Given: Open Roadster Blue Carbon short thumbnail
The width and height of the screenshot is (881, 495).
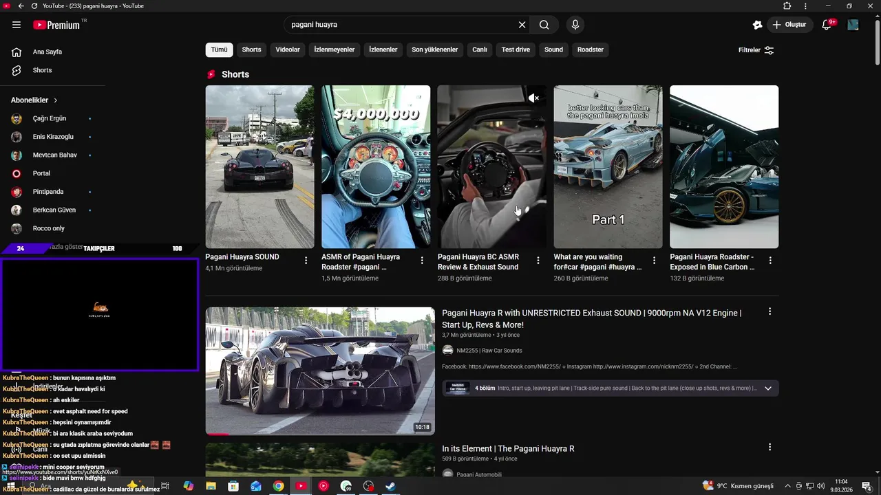Looking at the screenshot, I should [724, 166].
